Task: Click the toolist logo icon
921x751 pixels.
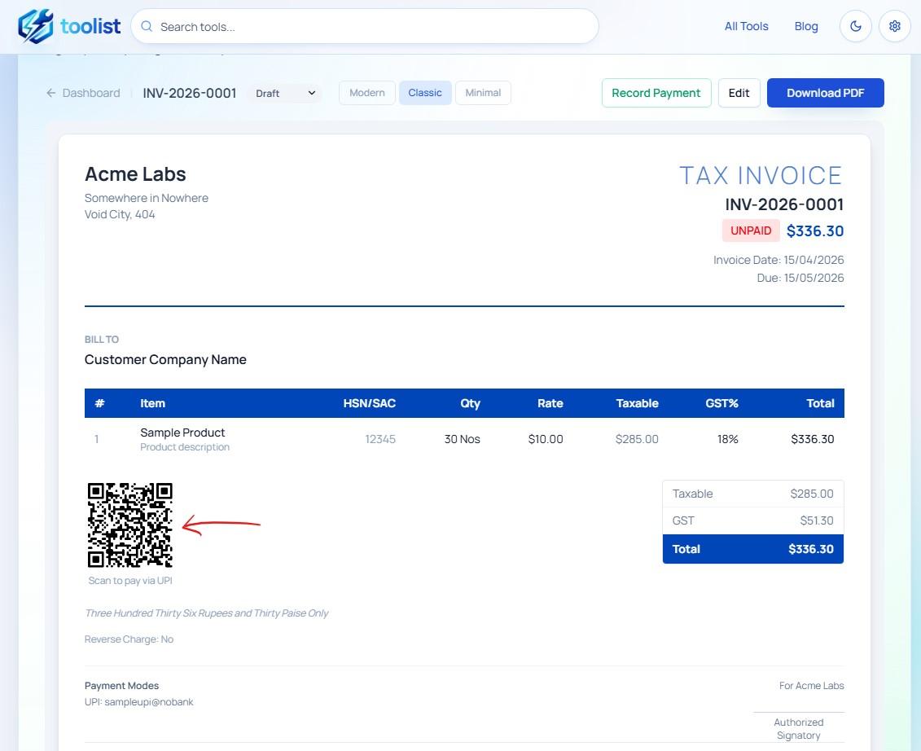Action: pyautogui.click(x=36, y=25)
